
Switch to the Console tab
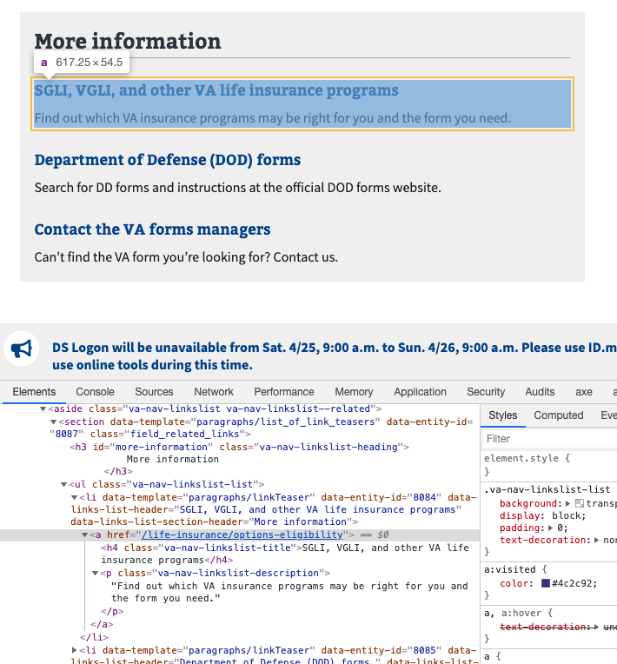(x=95, y=392)
